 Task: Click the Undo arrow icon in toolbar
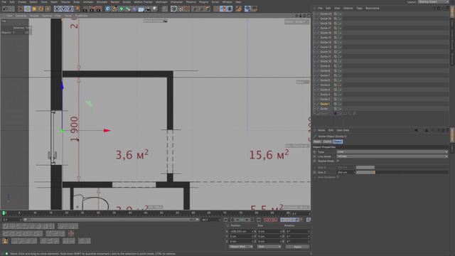pos(5,9)
